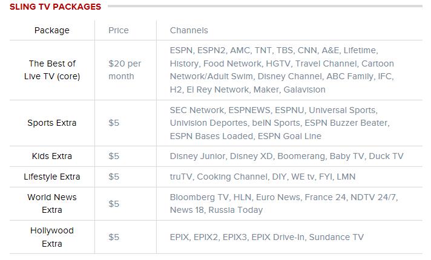Select the World News Extra package name
The height and width of the screenshot is (260, 431).
(52, 203)
